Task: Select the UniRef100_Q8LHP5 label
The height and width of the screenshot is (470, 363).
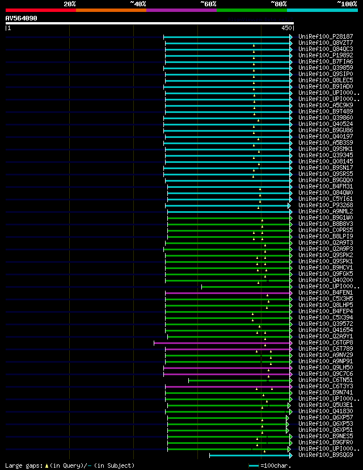Action: coord(326,305)
